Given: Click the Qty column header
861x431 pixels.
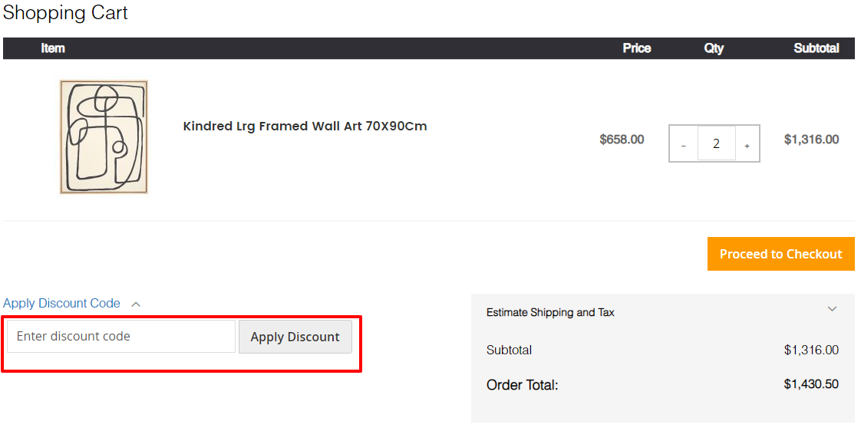Looking at the screenshot, I should click(714, 48).
